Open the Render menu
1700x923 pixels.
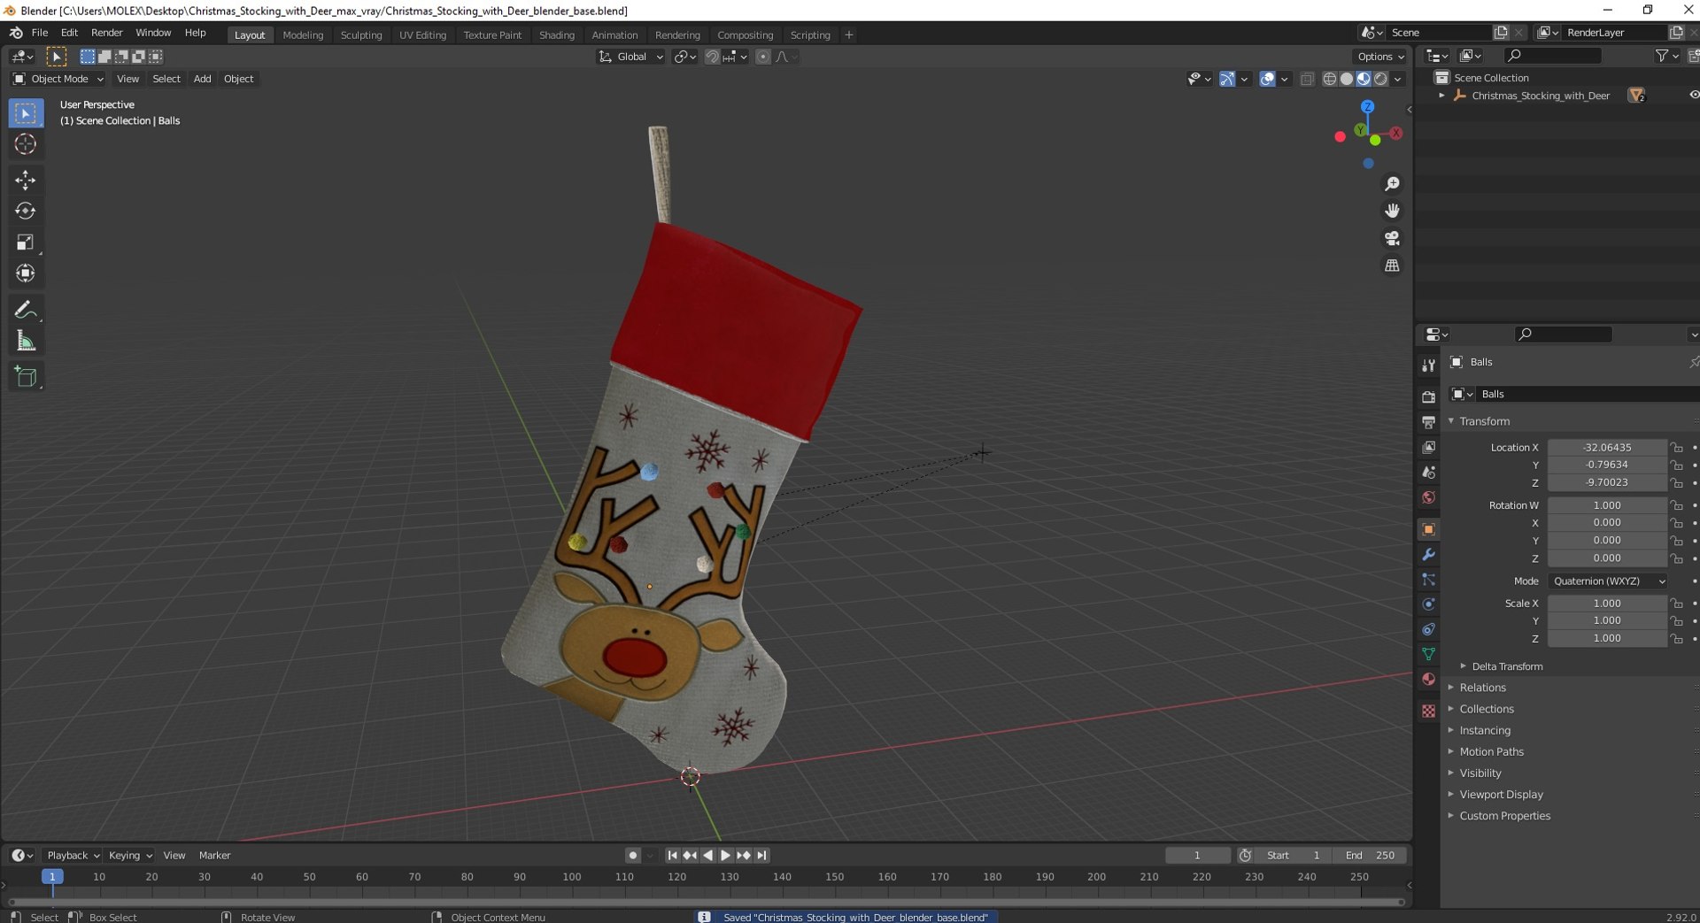[107, 33]
